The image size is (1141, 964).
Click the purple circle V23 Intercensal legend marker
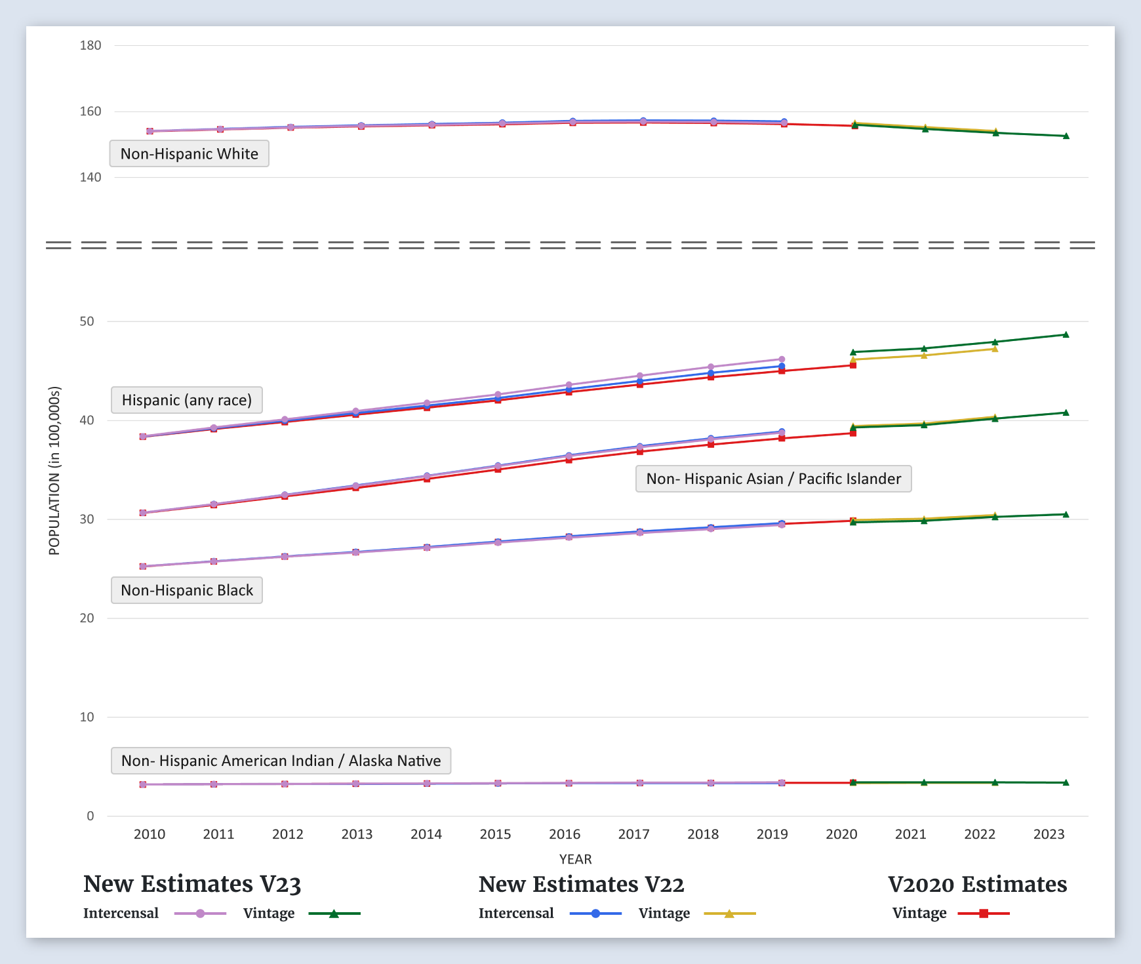(201, 914)
